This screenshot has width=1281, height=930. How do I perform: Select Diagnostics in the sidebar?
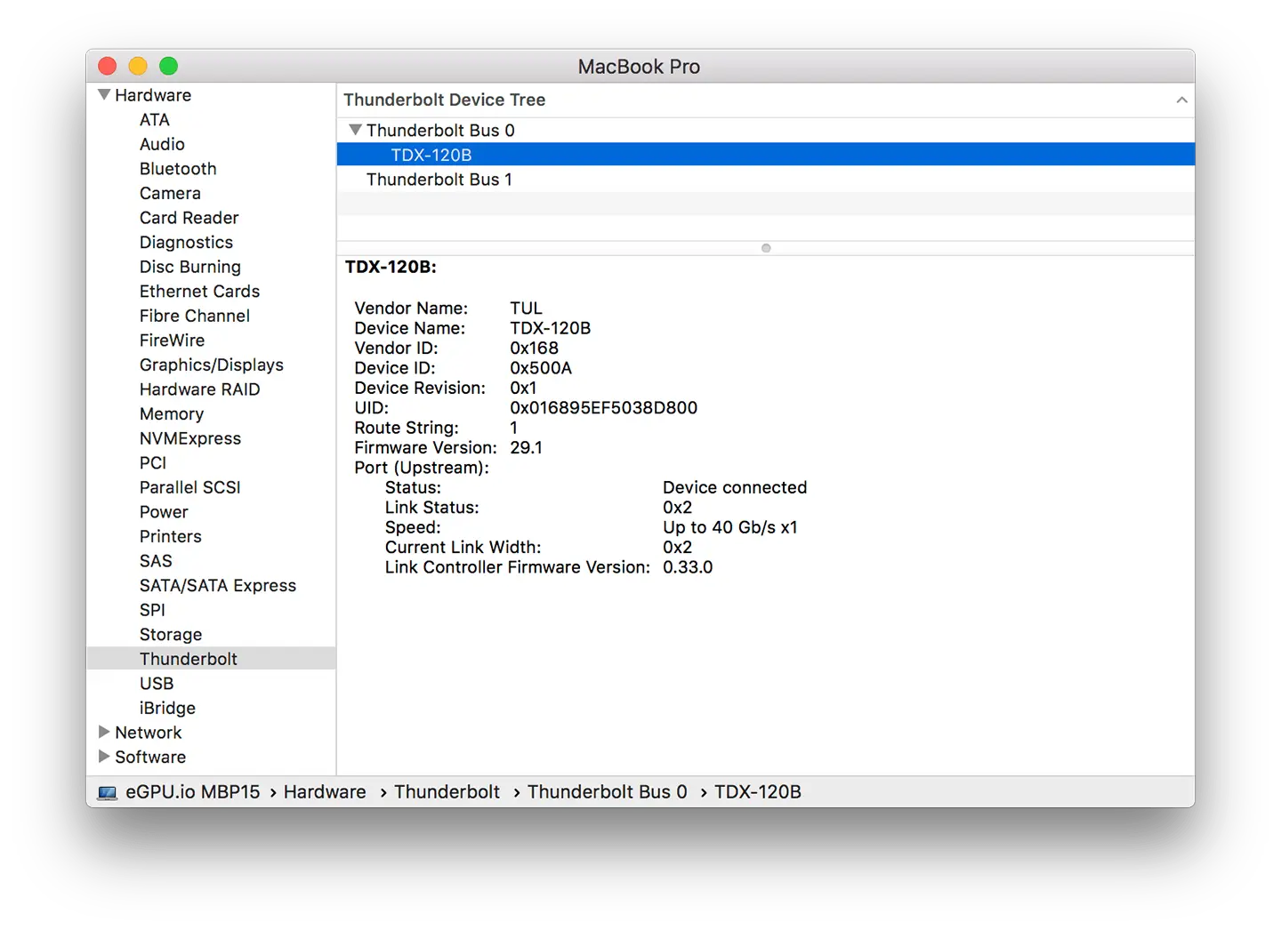(186, 242)
